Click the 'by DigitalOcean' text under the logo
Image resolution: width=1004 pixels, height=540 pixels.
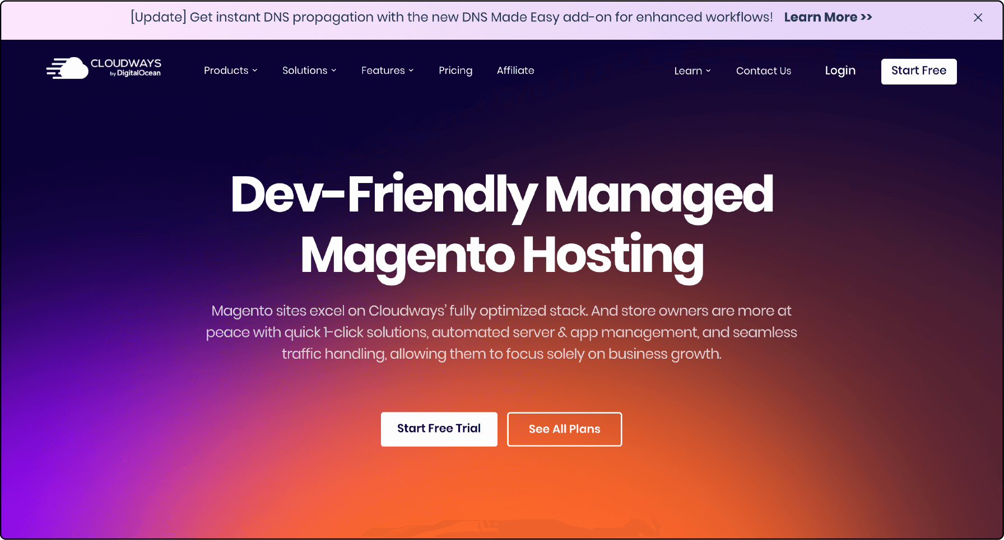(x=135, y=73)
